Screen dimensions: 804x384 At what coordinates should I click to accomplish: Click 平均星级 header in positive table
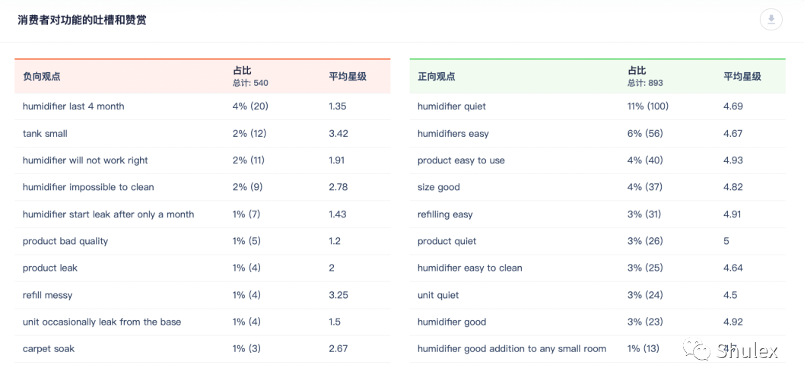point(742,77)
